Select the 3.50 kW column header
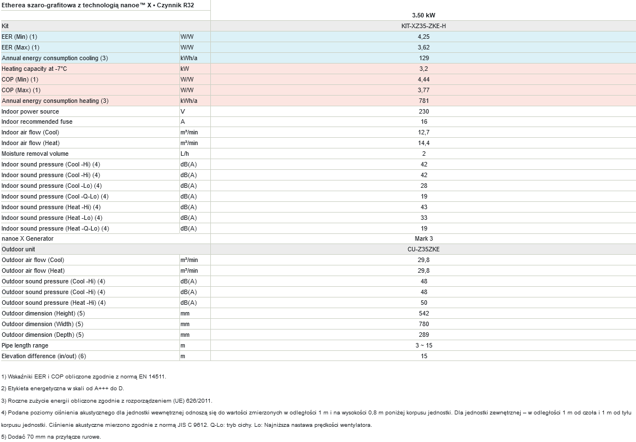Screen dimensions: 636x442 tap(423, 15)
